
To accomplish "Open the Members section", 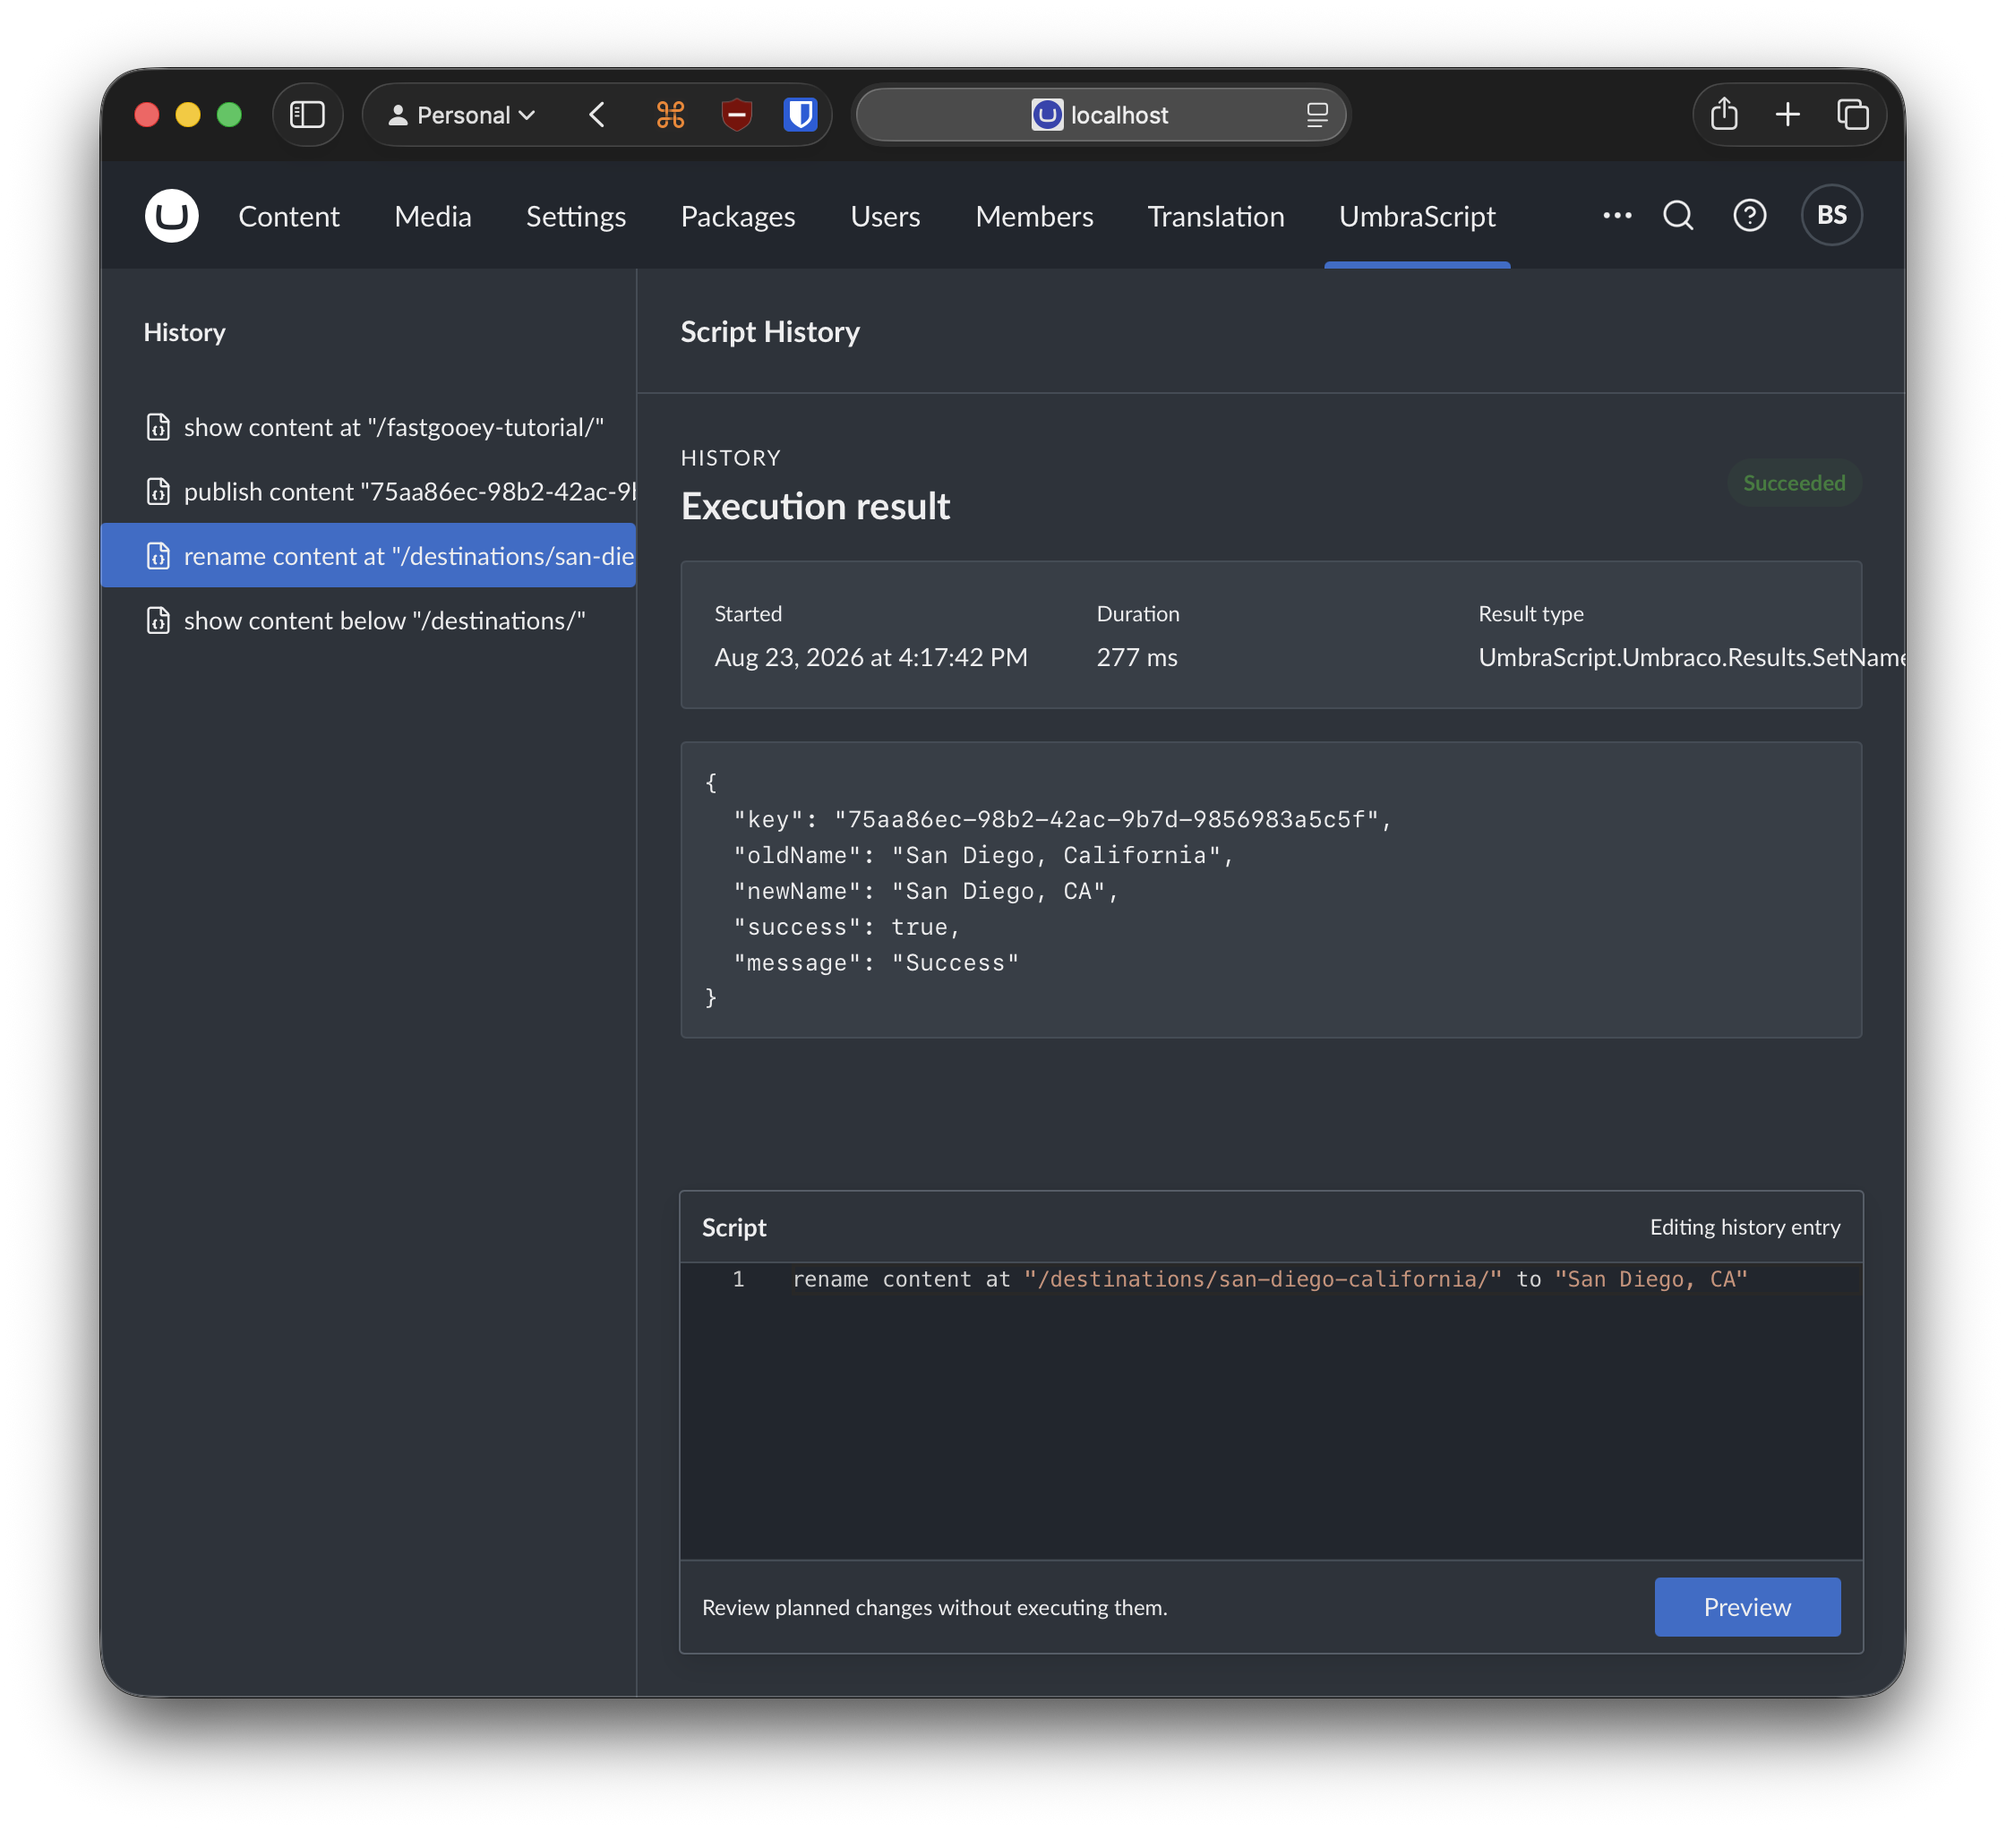I will tap(1035, 216).
